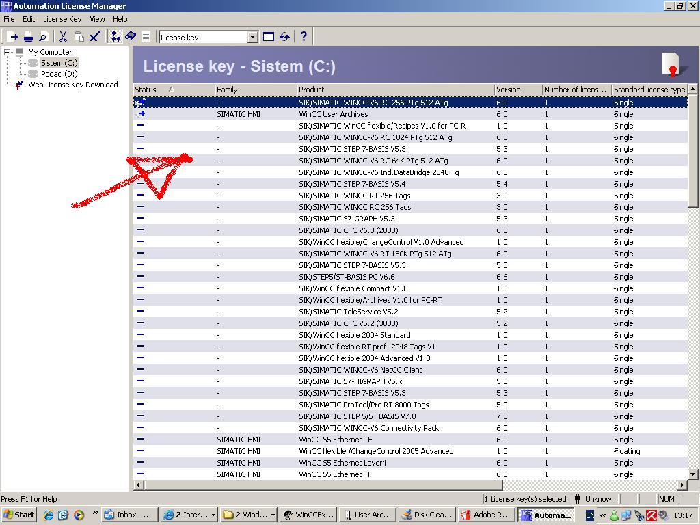
Task: Select SIK/STEP5/ST-BASIS PC V6.6 row
Action: [x=410, y=277]
